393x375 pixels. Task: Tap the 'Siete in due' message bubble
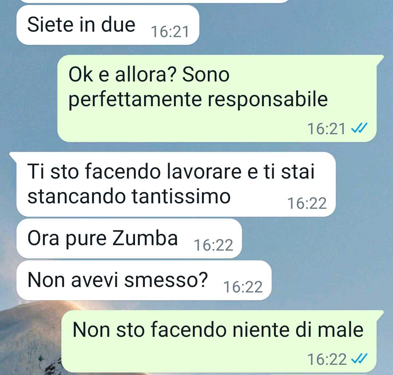coord(108,25)
